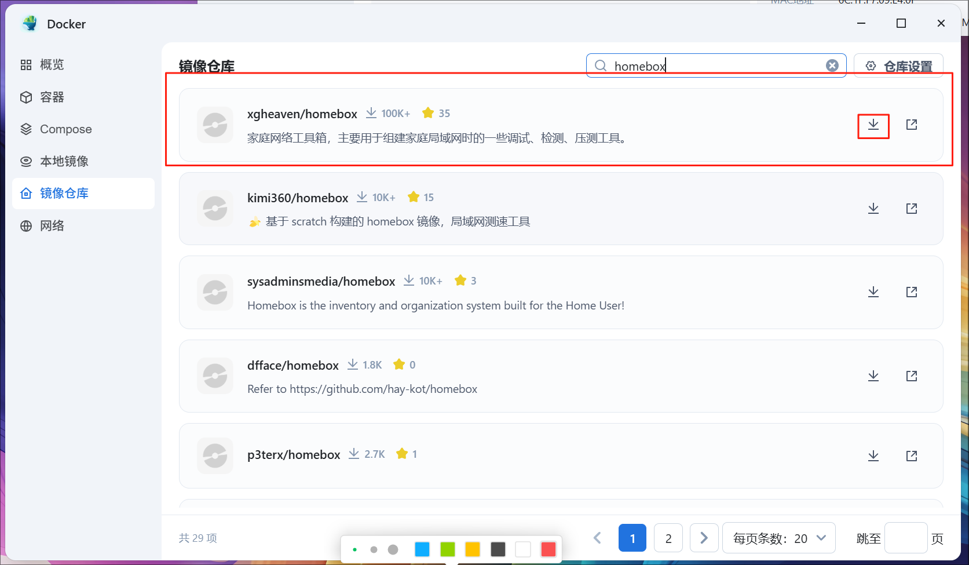Download the sysadminsmedia/homebox image
Viewport: 969px width, 565px height.
[873, 292]
